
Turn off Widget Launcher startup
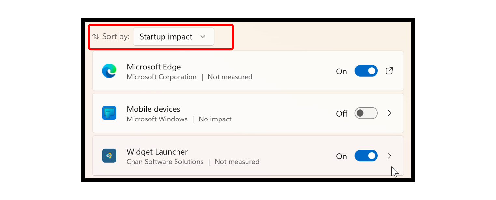click(x=366, y=156)
